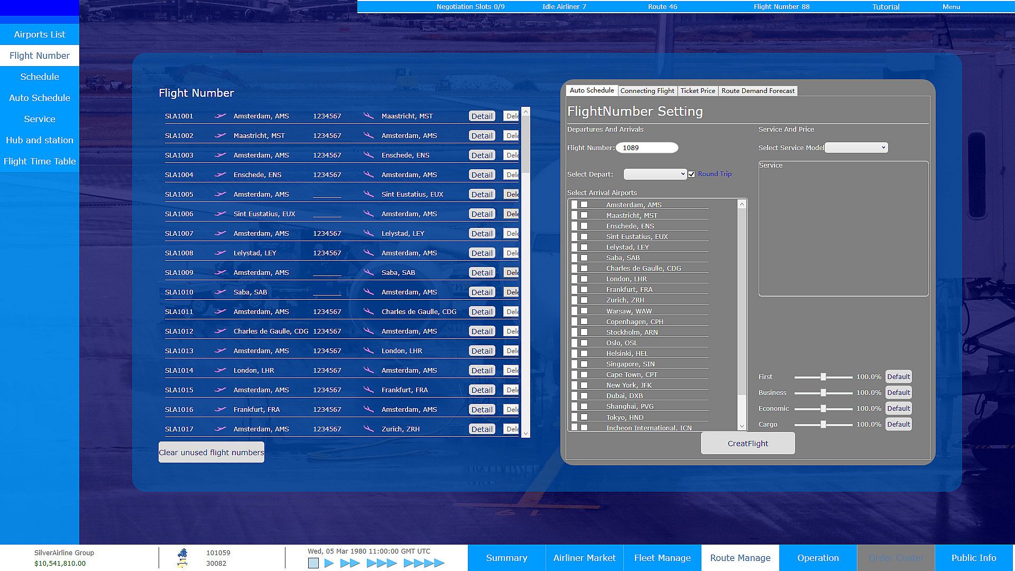Check the first box for London, LHR
Viewport: 1015px width, 571px height.
575,279
